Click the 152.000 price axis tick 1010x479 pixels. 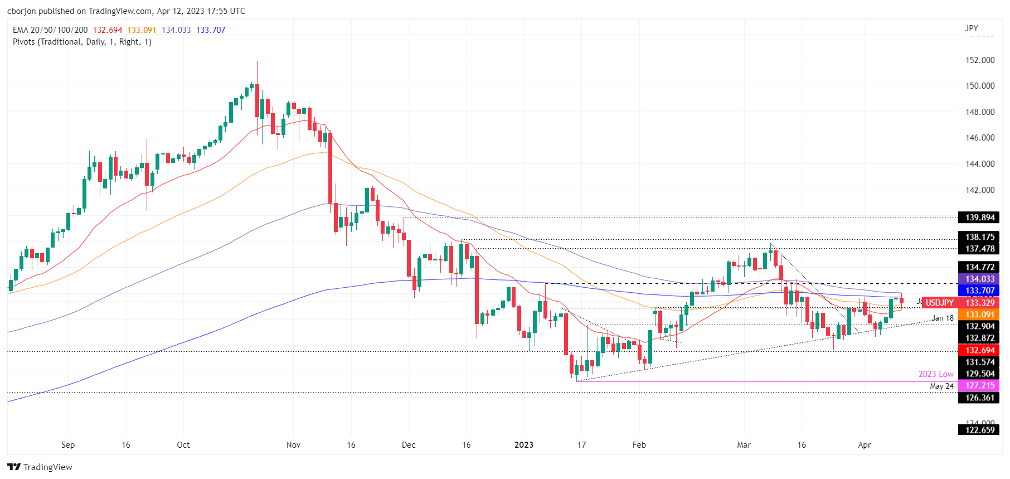[x=980, y=60]
